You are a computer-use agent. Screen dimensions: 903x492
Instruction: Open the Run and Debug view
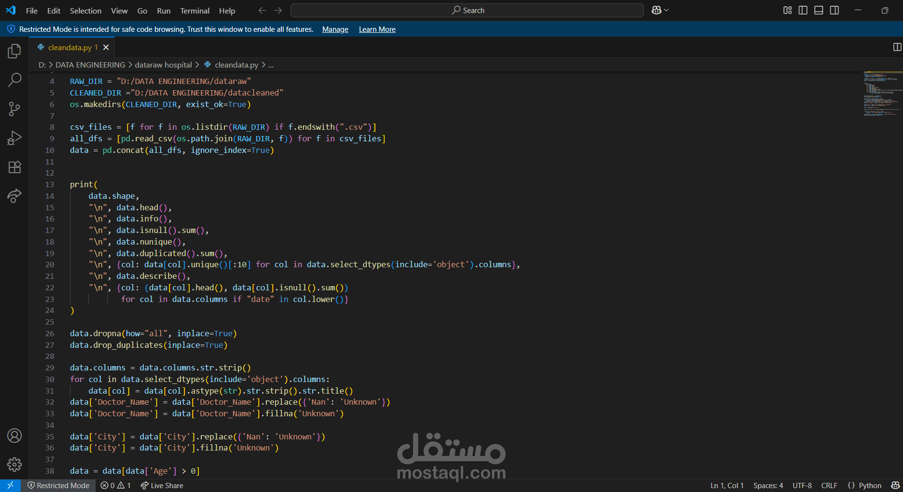[14, 138]
